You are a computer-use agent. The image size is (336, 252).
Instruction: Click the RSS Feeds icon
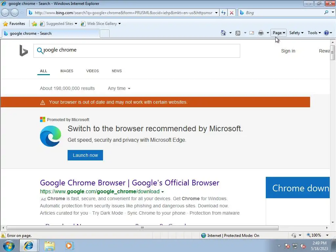click(x=238, y=33)
